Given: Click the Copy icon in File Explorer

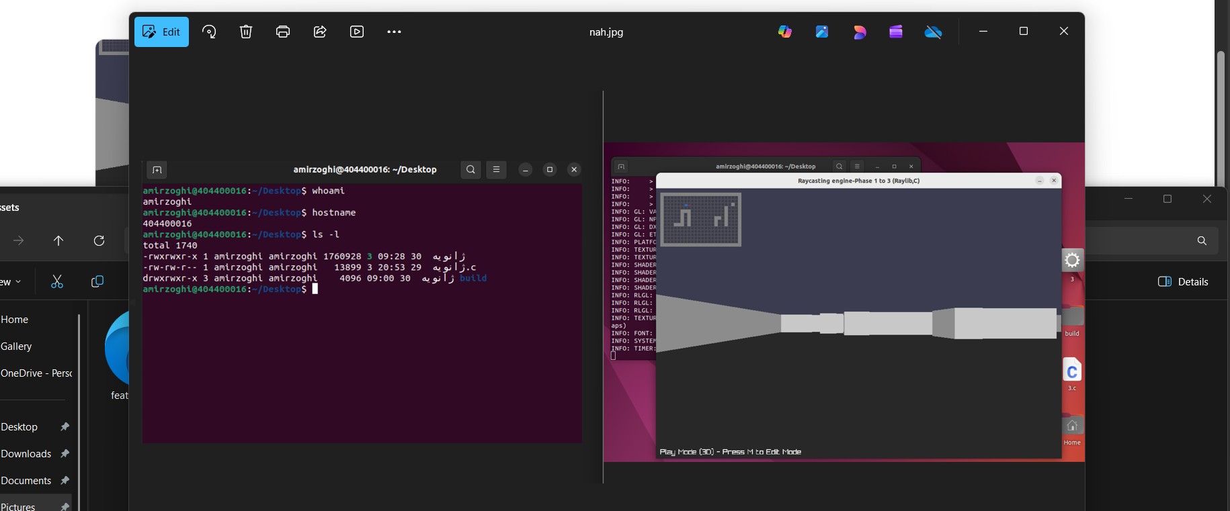Looking at the screenshot, I should click(97, 281).
